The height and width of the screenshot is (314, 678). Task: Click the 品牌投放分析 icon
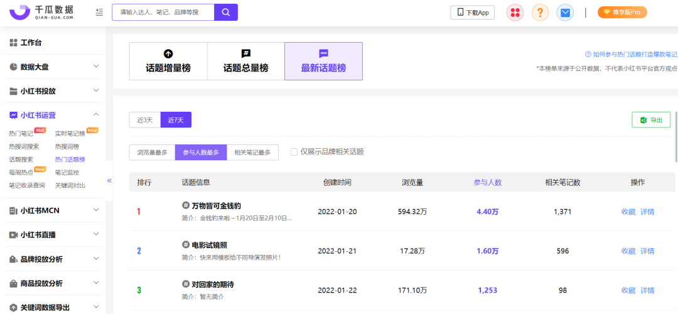13,259
